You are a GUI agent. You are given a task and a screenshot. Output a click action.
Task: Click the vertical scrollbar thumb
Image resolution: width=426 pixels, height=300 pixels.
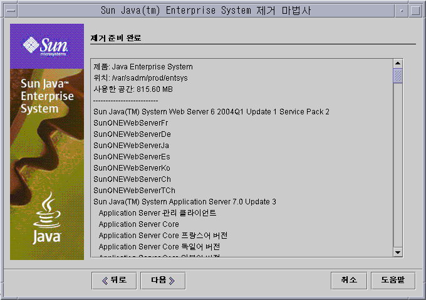click(398, 76)
